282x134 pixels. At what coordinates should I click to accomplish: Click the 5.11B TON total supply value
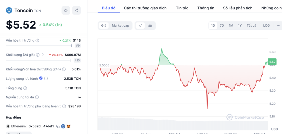point(73,88)
